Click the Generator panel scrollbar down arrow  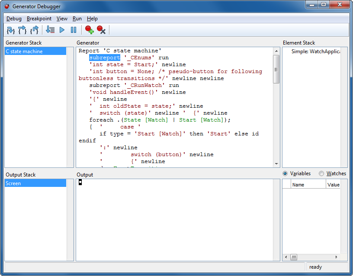click(276, 163)
